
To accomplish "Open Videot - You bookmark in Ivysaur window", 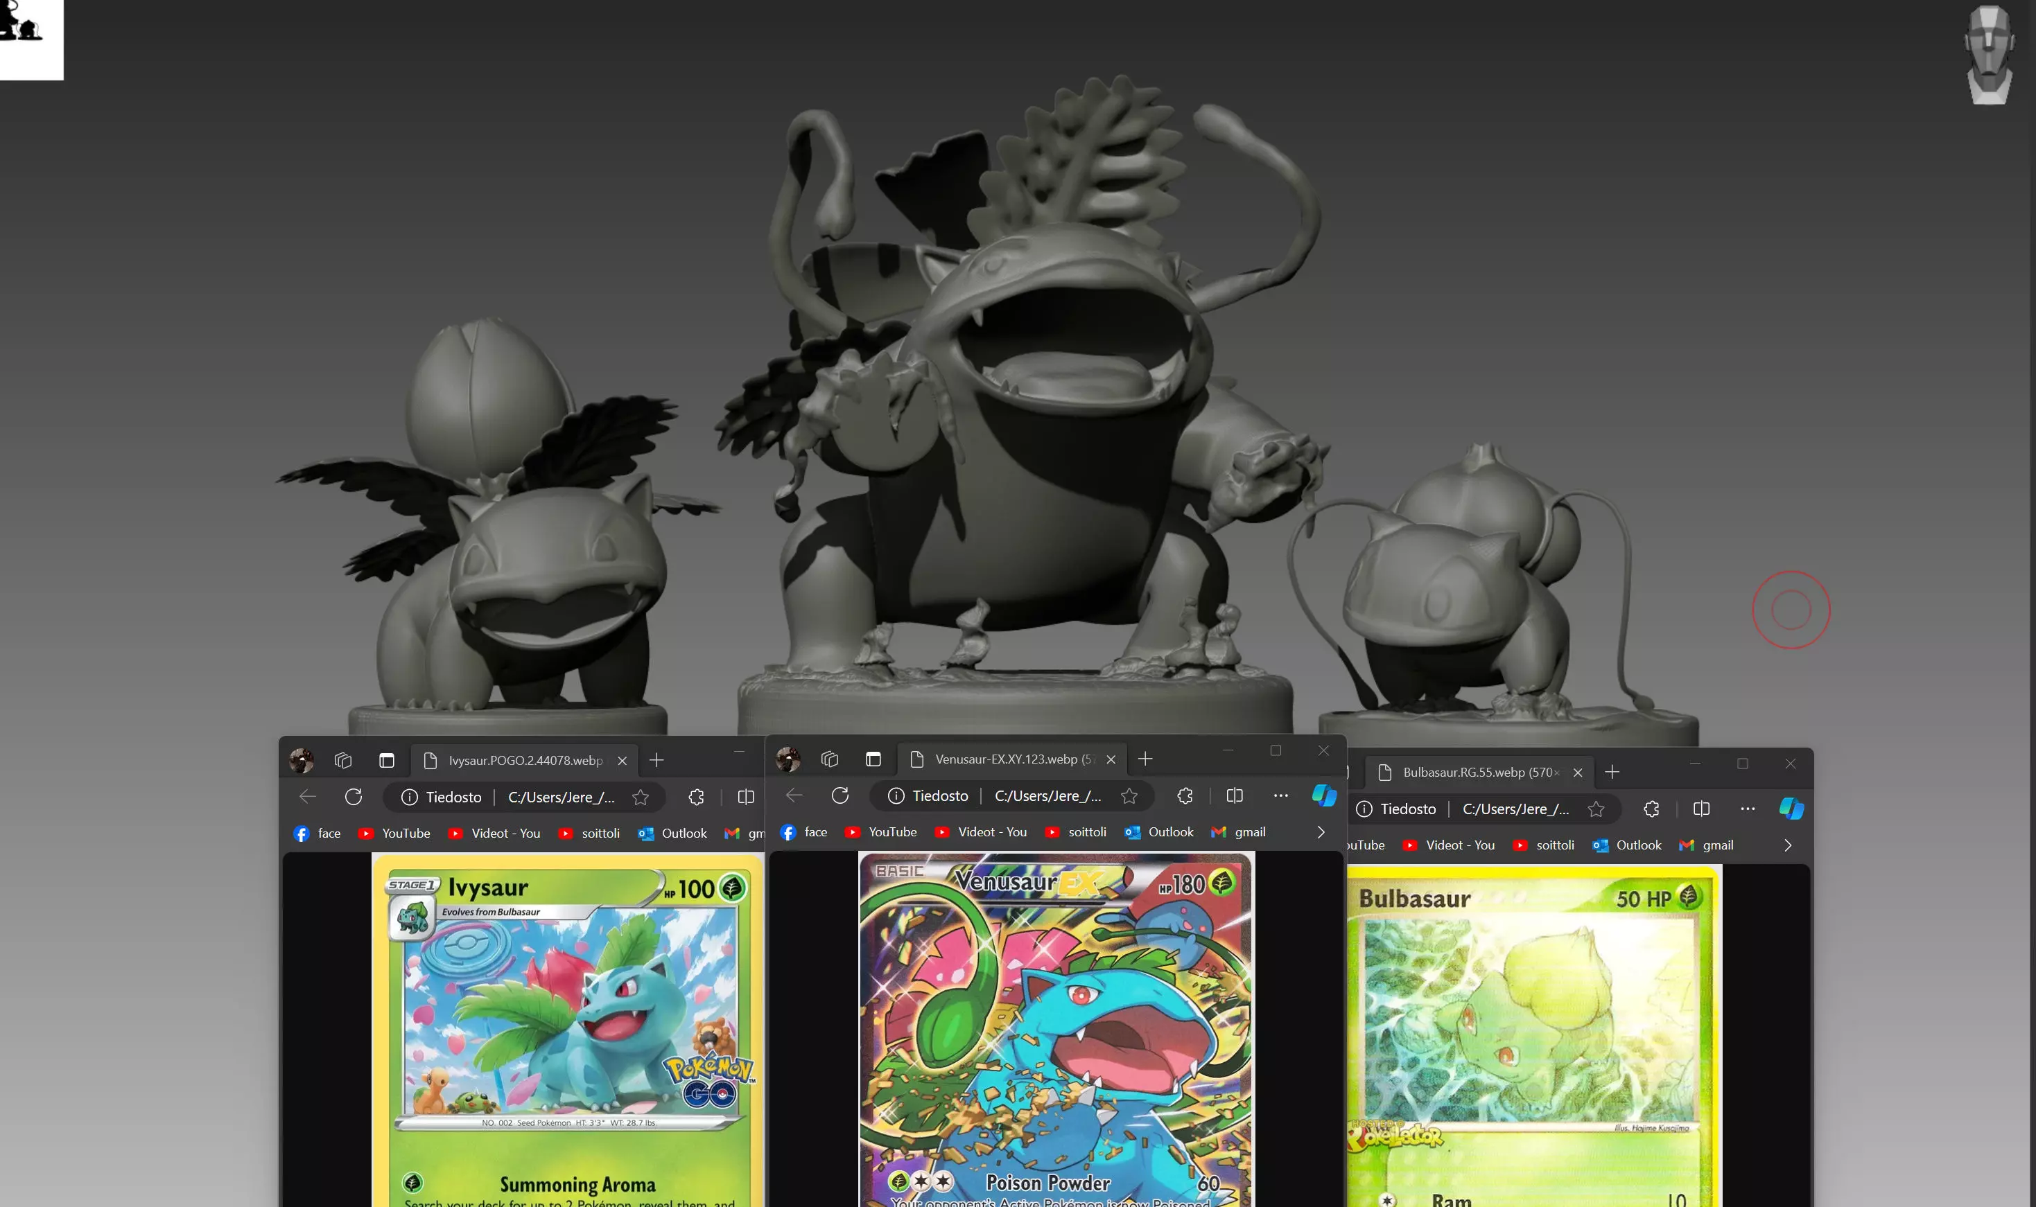I will tap(494, 834).
